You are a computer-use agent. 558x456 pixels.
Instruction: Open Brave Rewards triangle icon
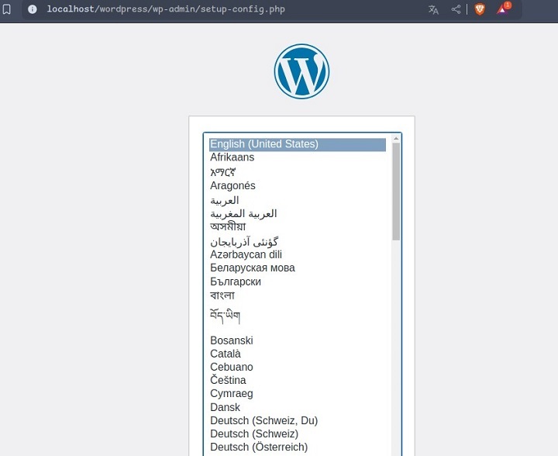click(503, 9)
